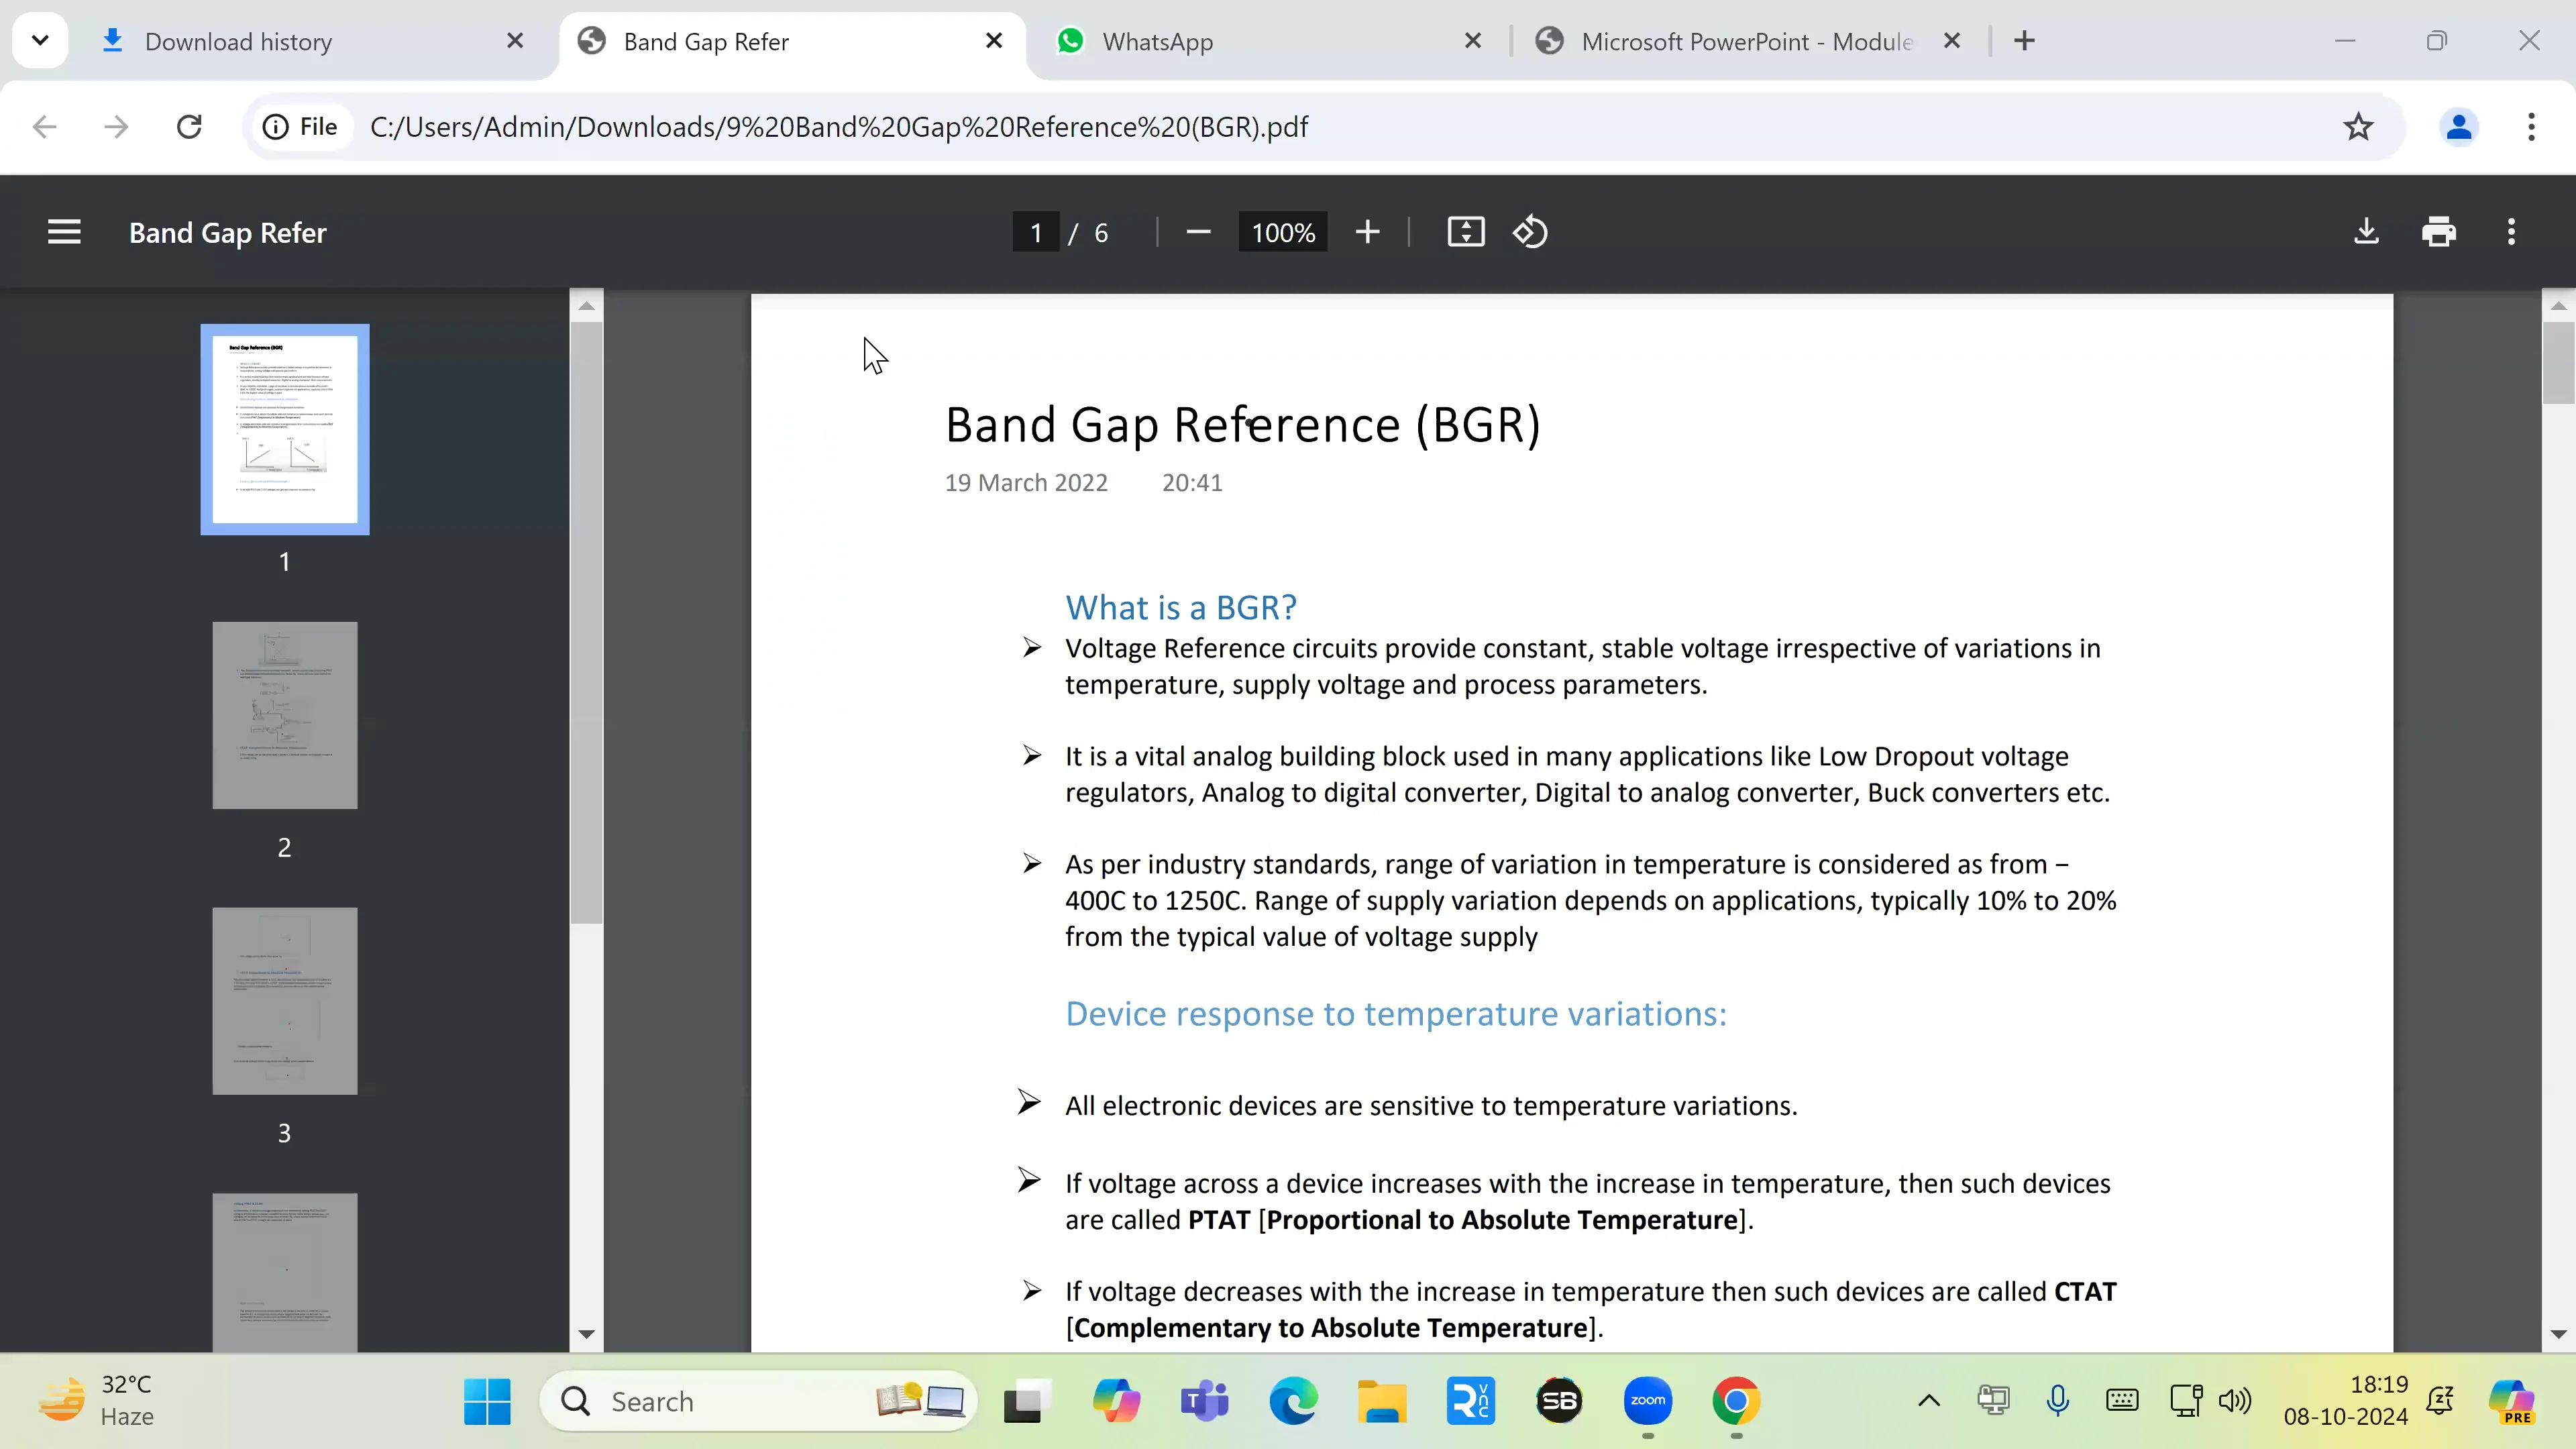The image size is (2576, 1449).
Task: Click the 100% zoom level field
Action: pos(1283,232)
